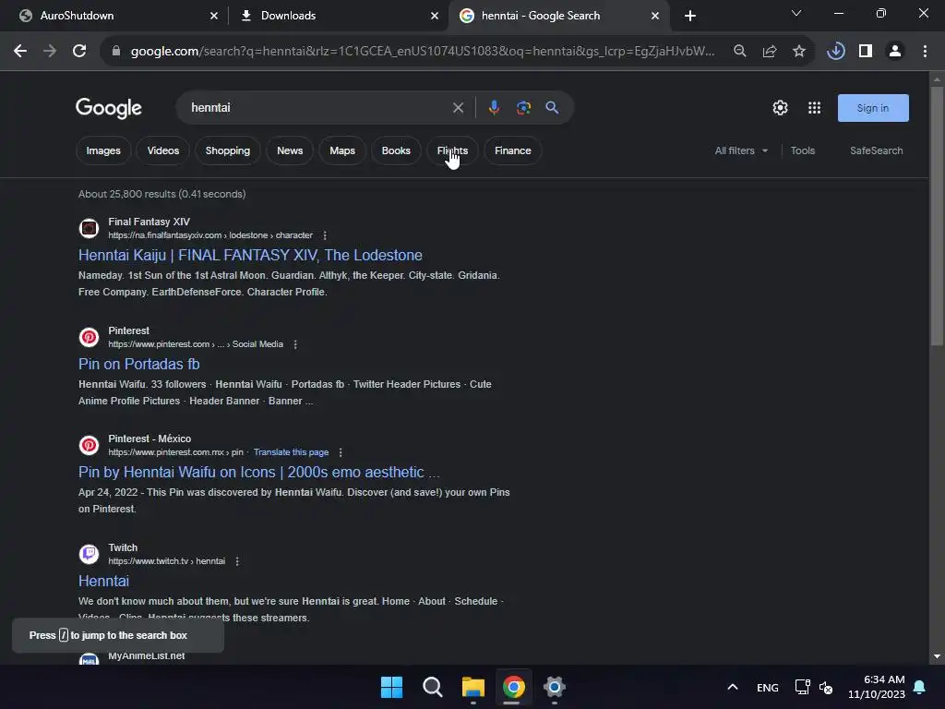Close the AuroShutdown tab
Screen dimensions: 945x709
[214, 17]
